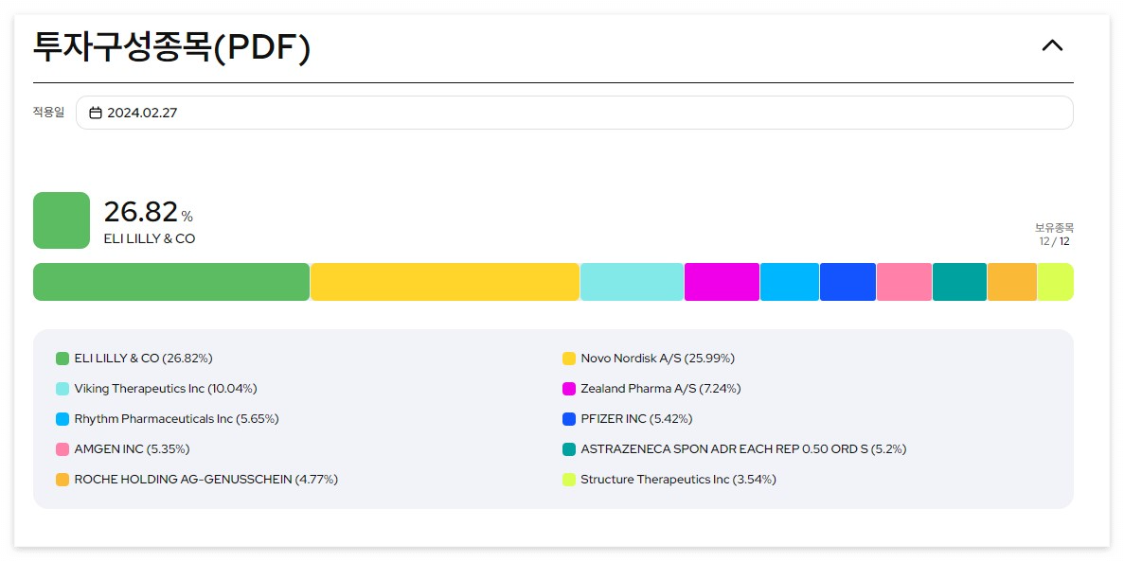
Task: Click the dark blue legend square for PFIZER
Action: click(569, 419)
